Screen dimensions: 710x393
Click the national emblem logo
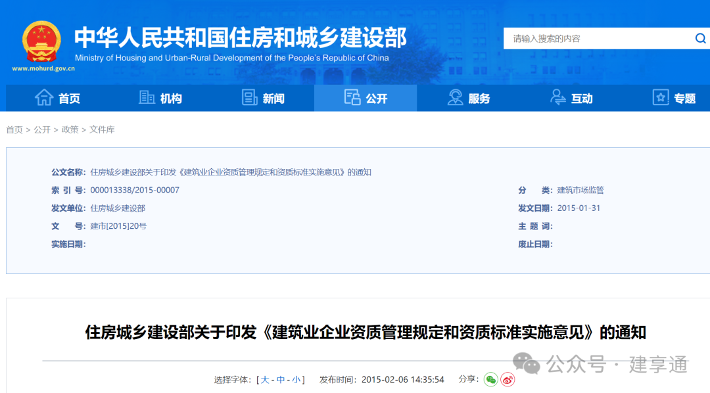point(41,41)
